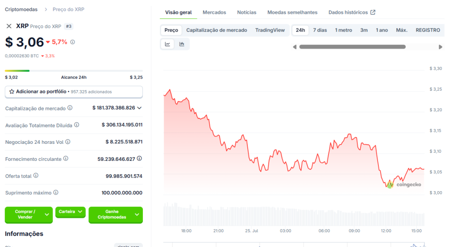Select the 7 dias time range

(320, 30)
